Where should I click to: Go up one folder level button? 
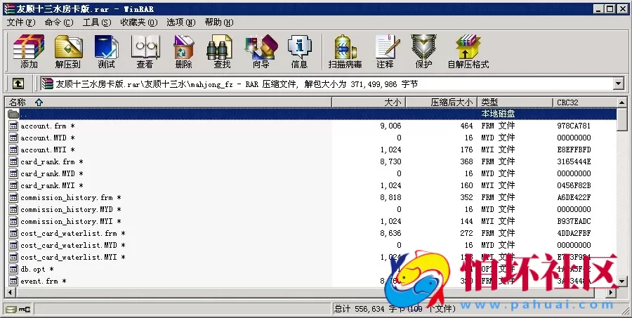18,84
